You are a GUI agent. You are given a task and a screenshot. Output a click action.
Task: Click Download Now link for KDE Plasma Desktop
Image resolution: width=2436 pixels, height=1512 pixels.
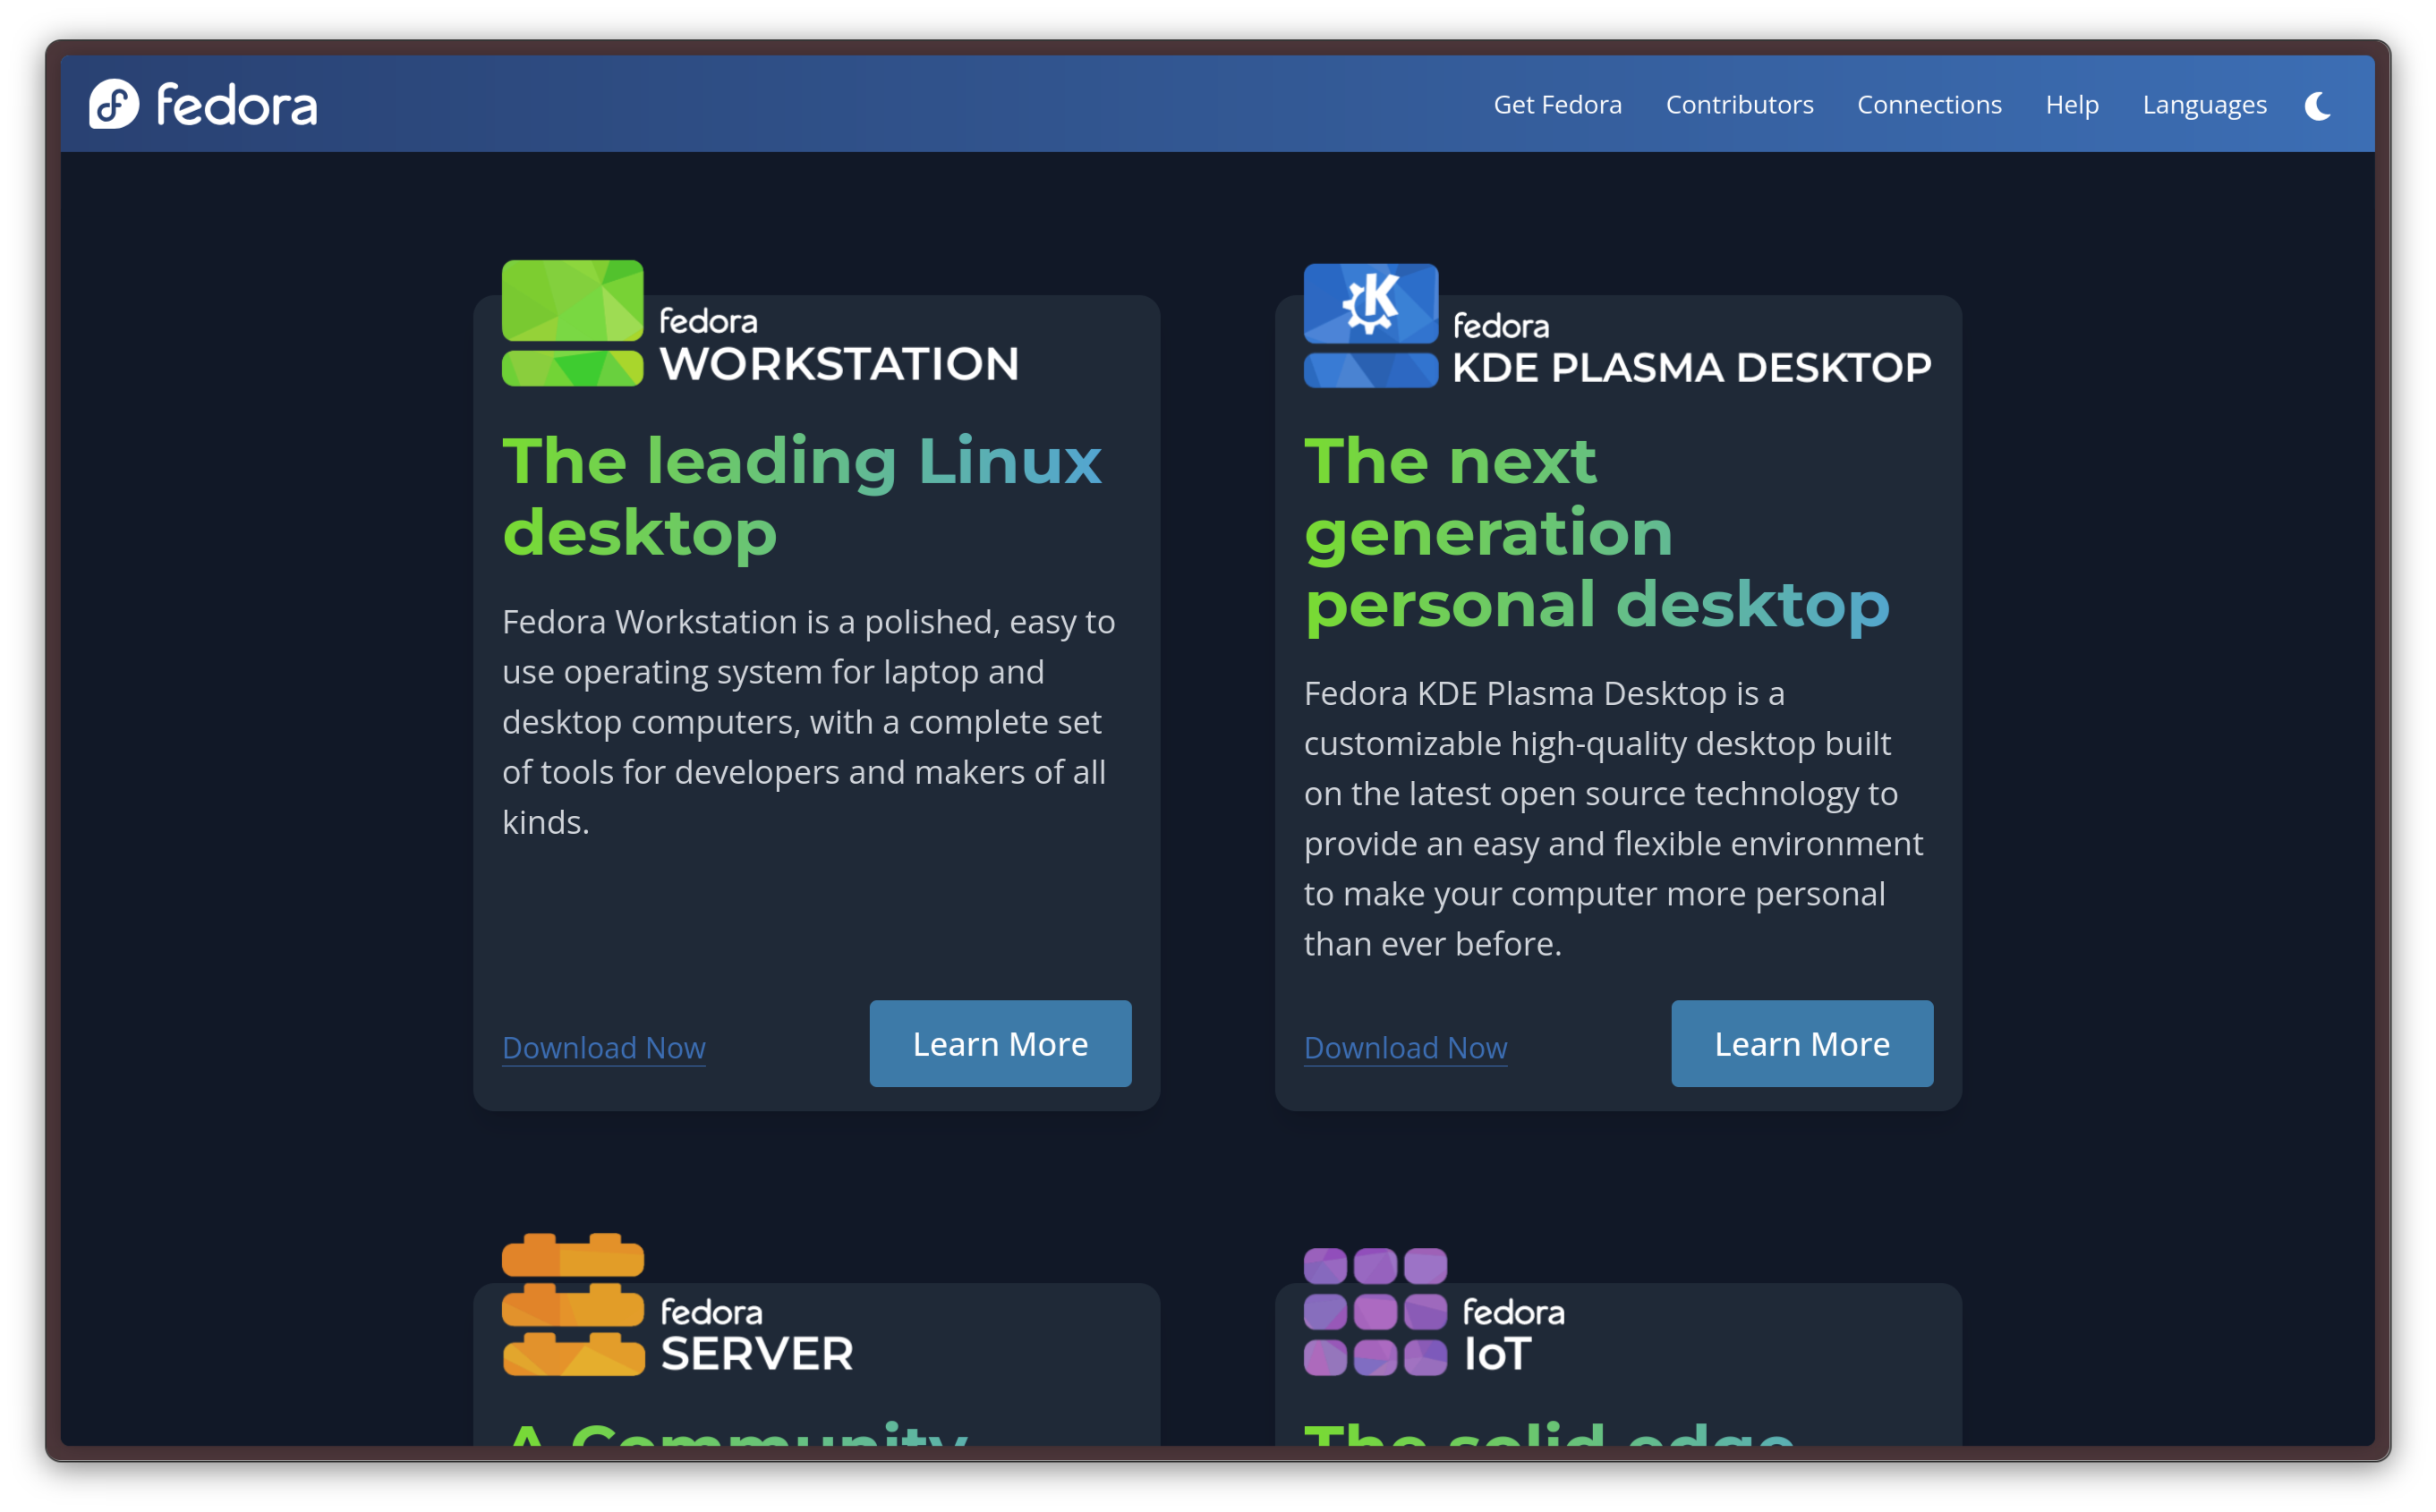tap(1405, 1047)
